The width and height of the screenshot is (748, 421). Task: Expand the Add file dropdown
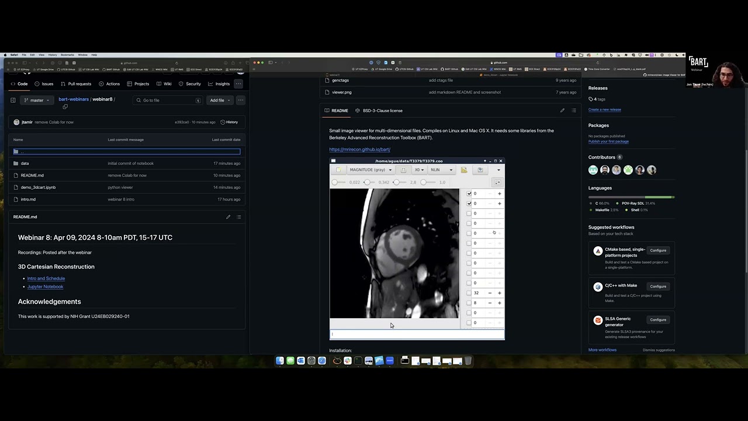[220, 100]
